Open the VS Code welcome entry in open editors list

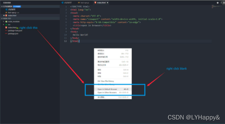pyautogui.click(x=10, y=9)
